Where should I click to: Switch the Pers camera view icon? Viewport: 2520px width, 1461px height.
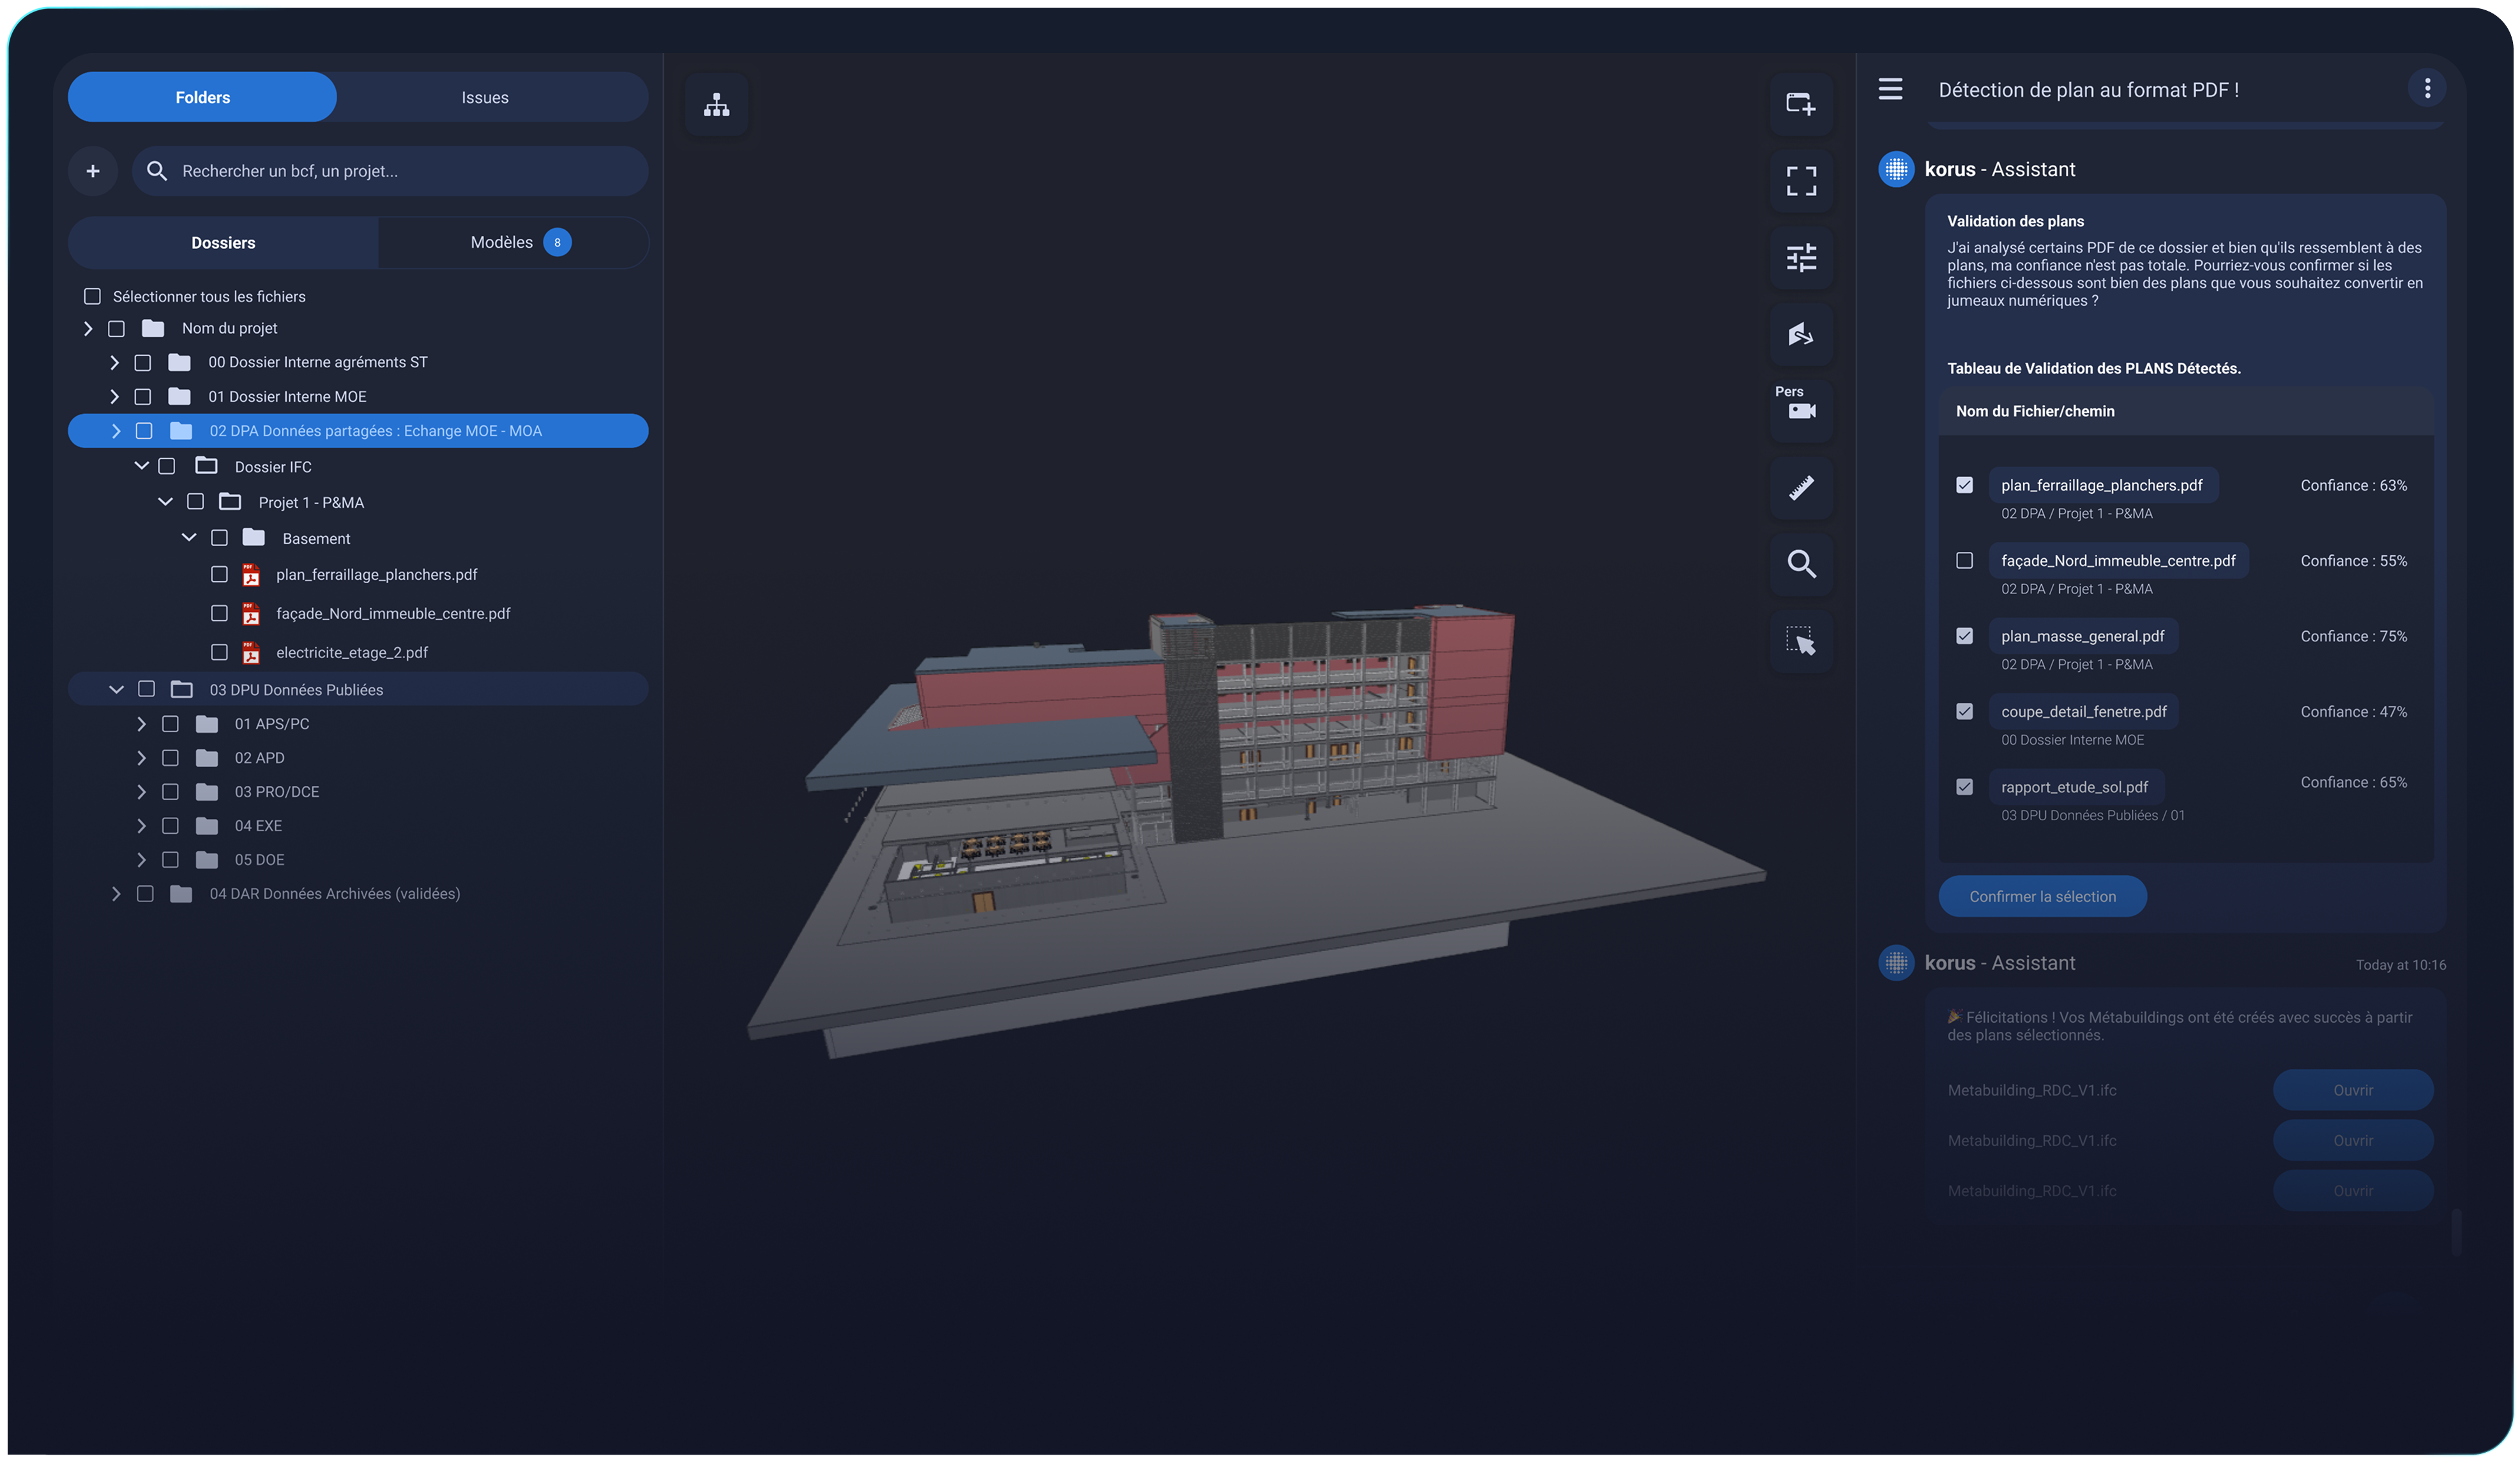tap(1800, 410)
